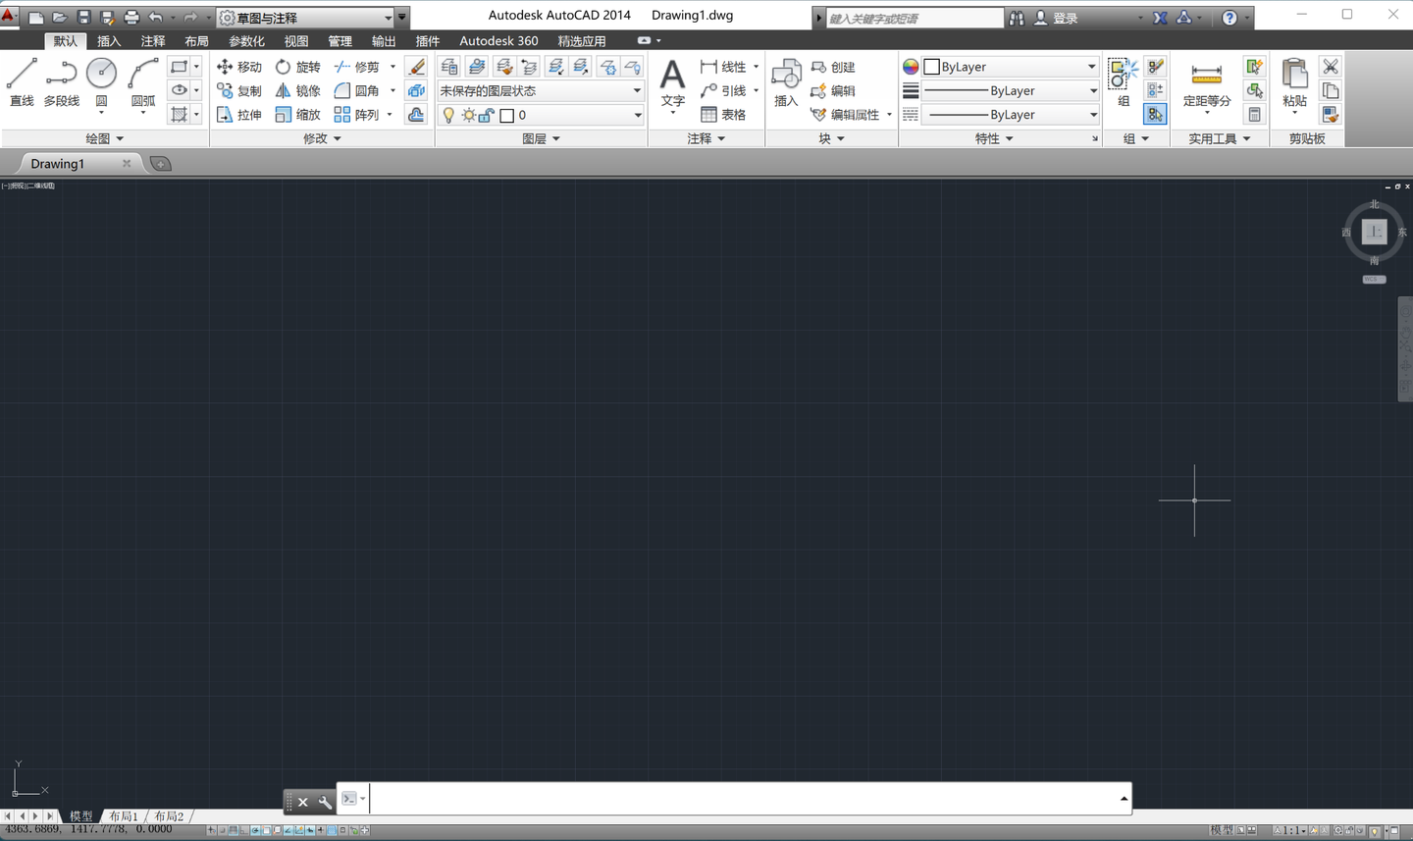1413x841 pixels.
Task: Open the Layer Properties manager icon
Action: 449,67
